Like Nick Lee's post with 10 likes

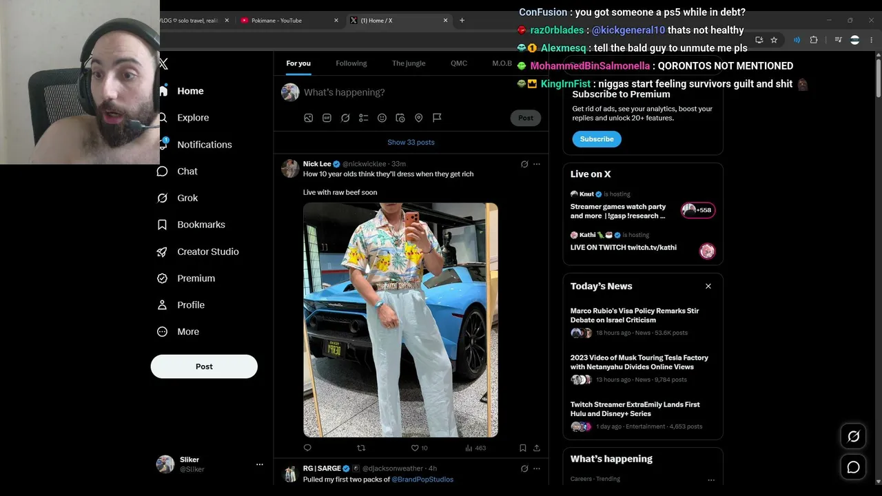[419, 448]
